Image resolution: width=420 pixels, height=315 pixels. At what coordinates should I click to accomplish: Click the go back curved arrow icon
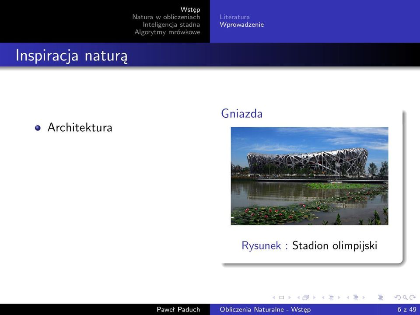(x=398, y=297)
